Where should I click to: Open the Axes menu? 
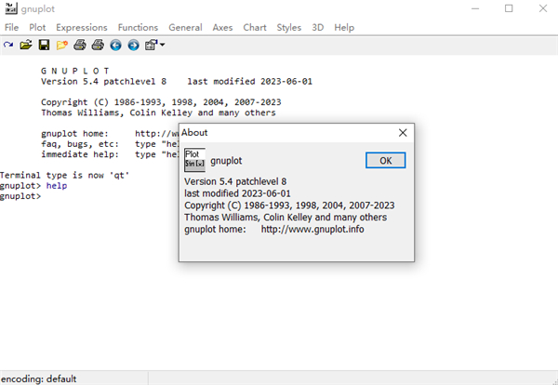(x=222, y=27)
